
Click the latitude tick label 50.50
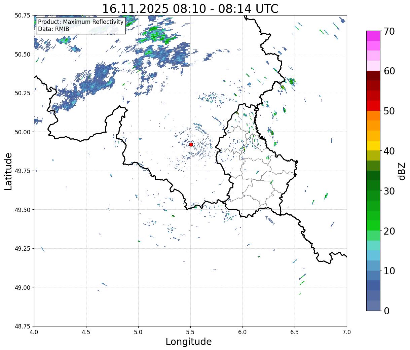pyautogui.click(x=23, y=54)
